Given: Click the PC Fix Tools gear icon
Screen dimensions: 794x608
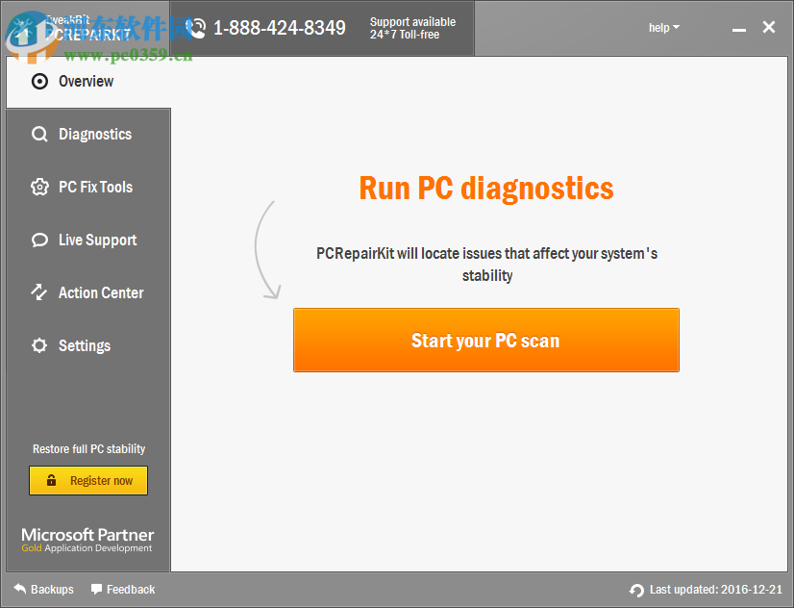Looking at the screenshot, I should tap(39, 187).
